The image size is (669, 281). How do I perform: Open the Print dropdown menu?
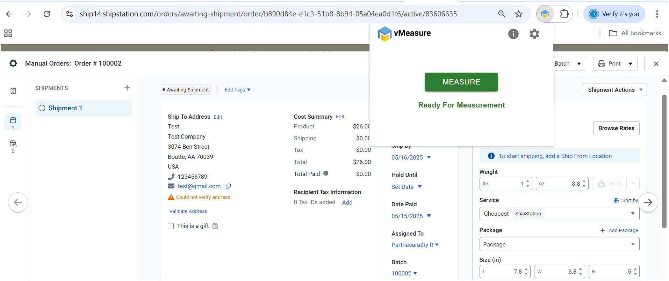pyautogui.click(x=615, y=64)
